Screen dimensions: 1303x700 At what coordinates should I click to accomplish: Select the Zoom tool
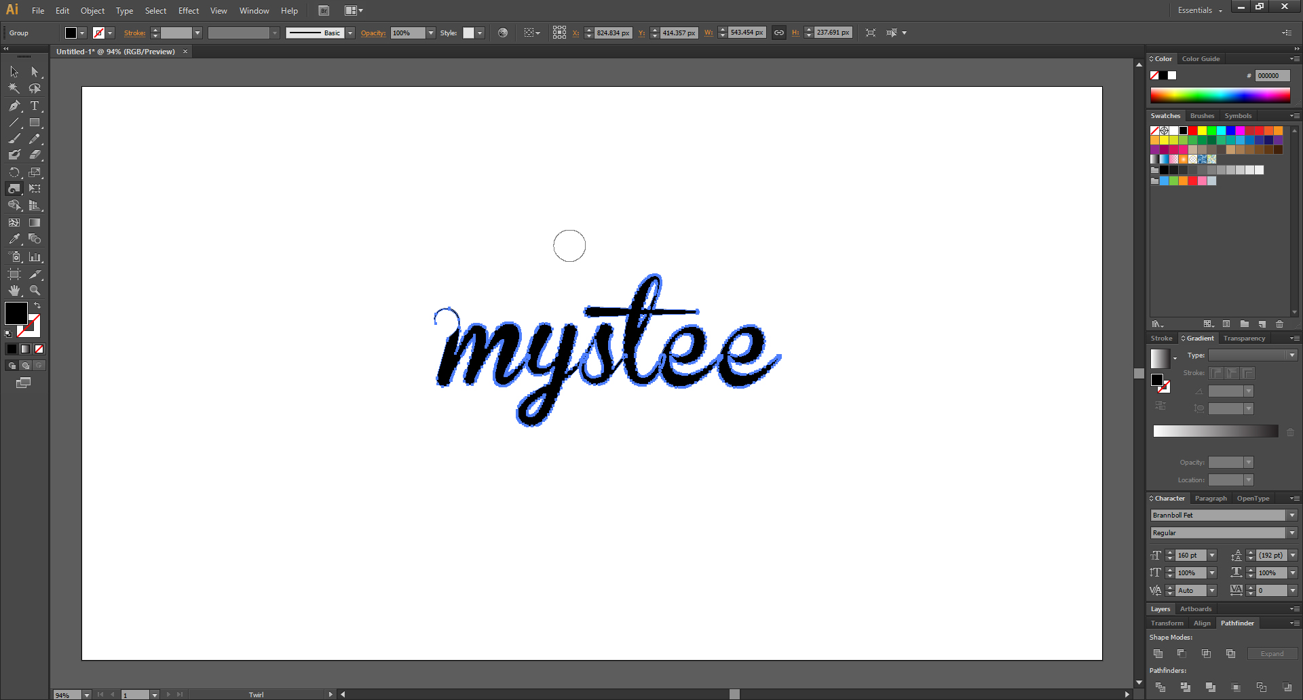pyautogui.click(x=35, y=290)
